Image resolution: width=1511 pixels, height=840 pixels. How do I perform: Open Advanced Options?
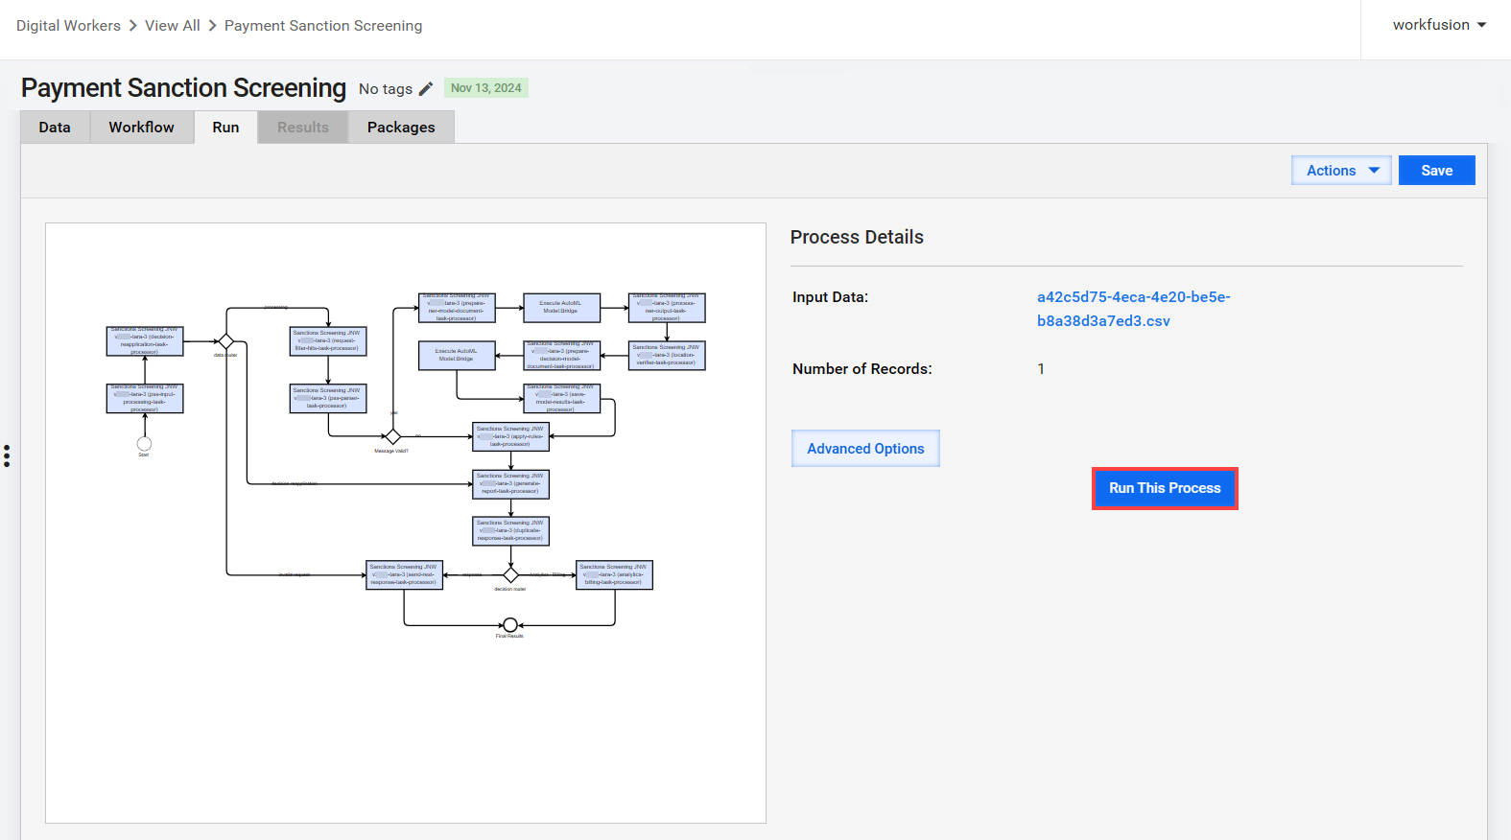[865, 449]
